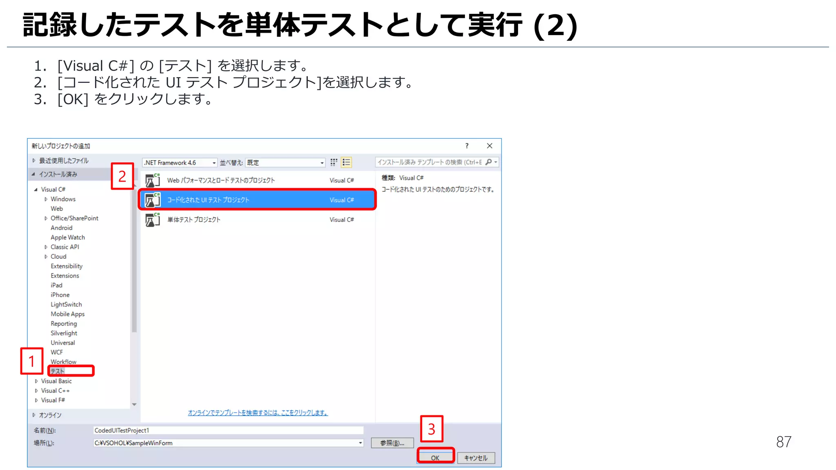Expand the オンライン section
836x470 pixels.
pos(34,415)
